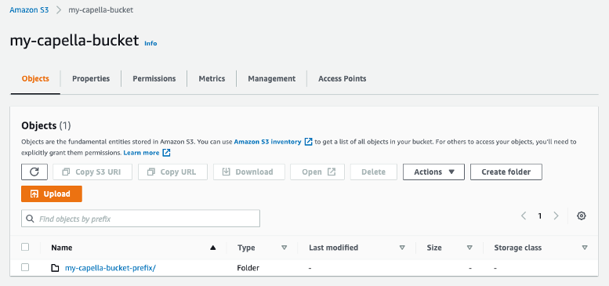The width and height of the screenshot is (609, 286).
Task: Click the orange Upload button
Action: point(52,194)
